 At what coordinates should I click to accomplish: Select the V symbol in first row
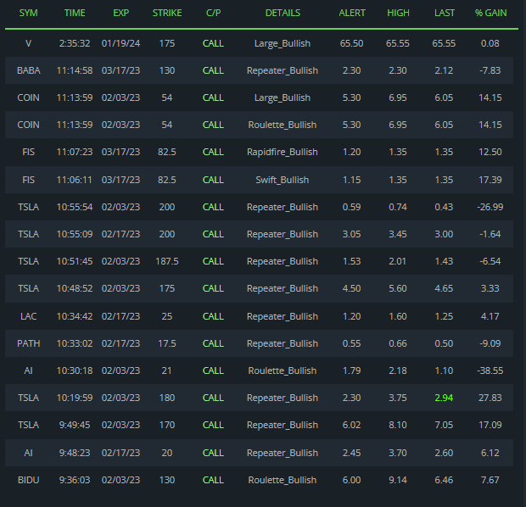28,43
